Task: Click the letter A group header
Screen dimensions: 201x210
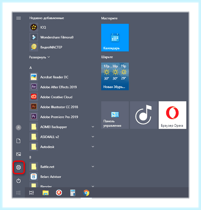Action: 30,68
